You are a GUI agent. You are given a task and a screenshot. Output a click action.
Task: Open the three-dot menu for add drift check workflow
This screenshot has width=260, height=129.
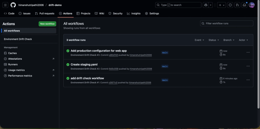coord(248,80)
